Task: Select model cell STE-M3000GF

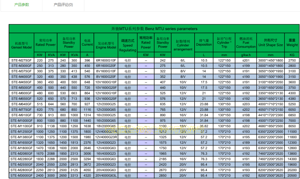Action: pos(21,176)
